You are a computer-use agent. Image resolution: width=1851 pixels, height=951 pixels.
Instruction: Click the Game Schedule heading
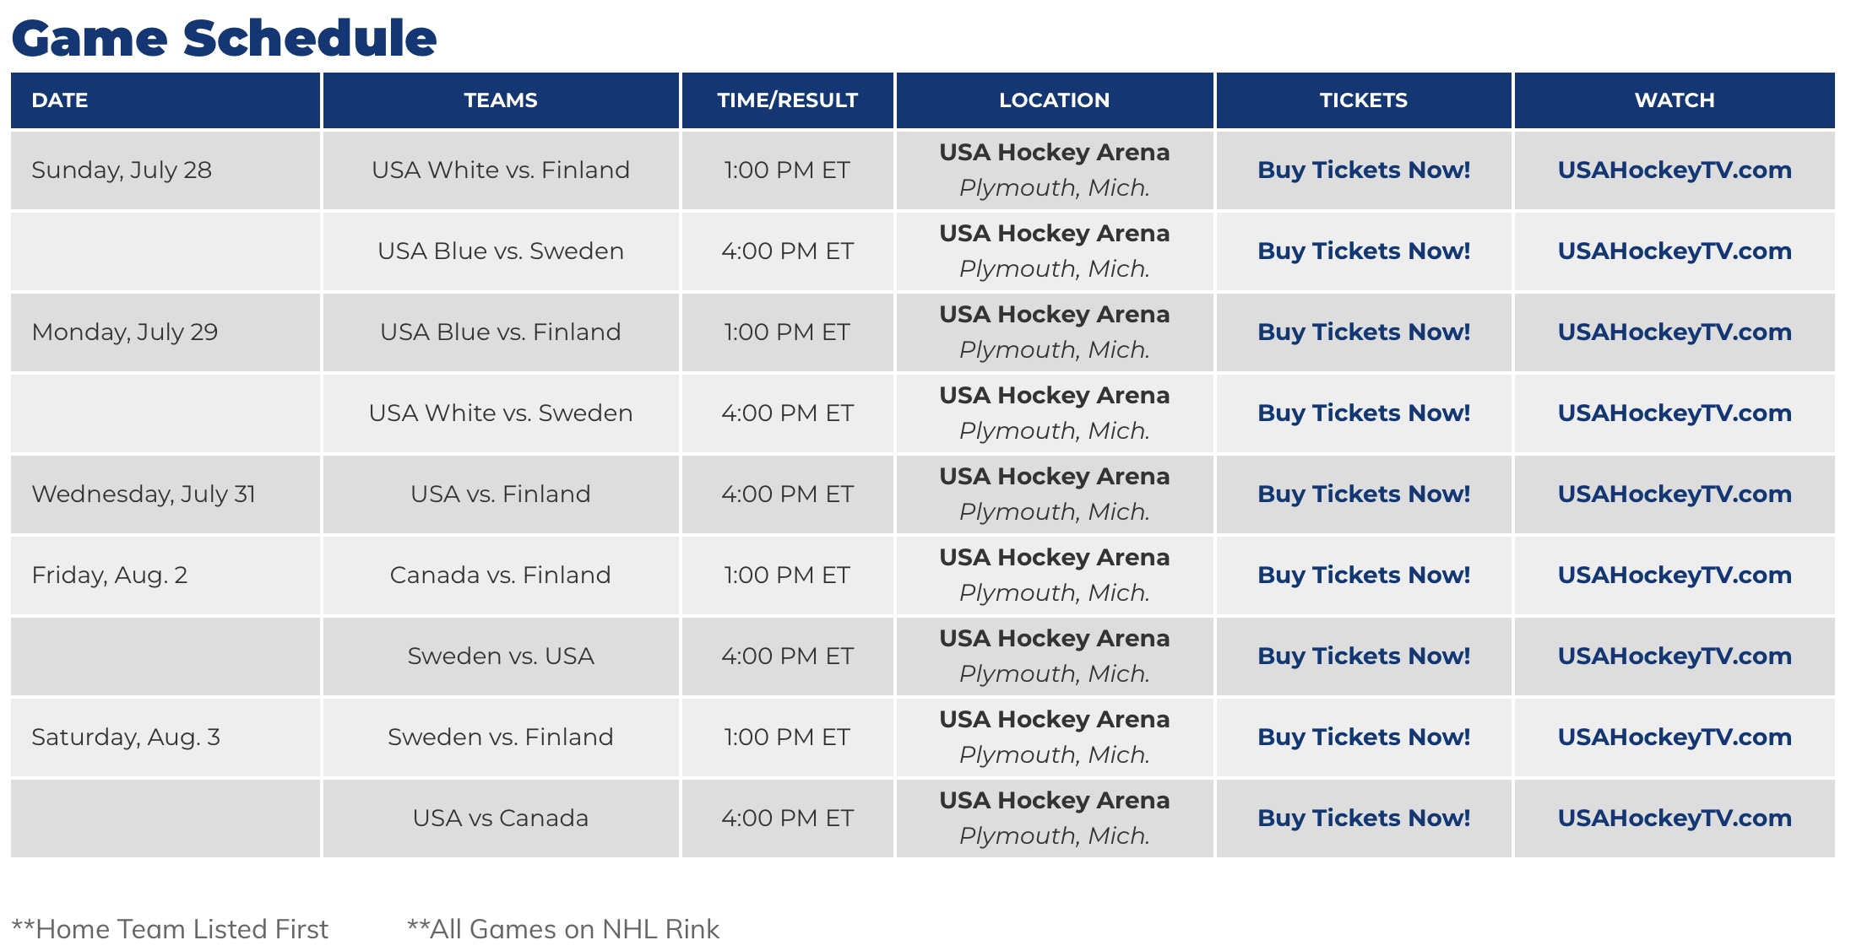point(224,38)
